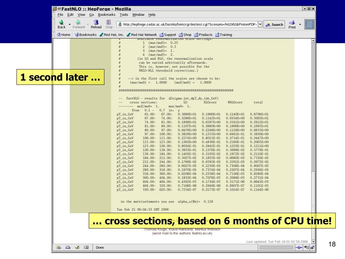Screen dimensions: 345x259
Task: Open the Window menu
Action: tap(138, 15)
